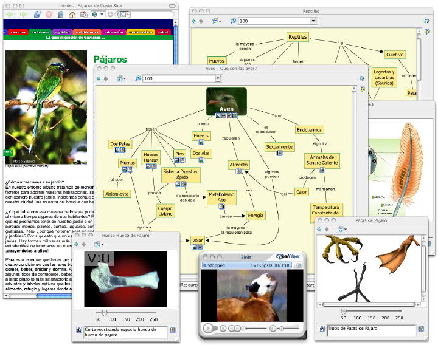Stop the RealPlayer video playback
Image resolution: width=438 pixels, height=345 pixels.
[223, 329]
